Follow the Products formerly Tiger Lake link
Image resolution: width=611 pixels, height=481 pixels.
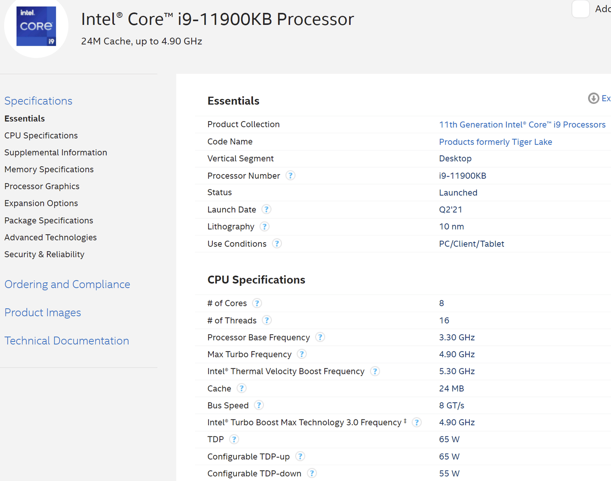click(495, 142)
